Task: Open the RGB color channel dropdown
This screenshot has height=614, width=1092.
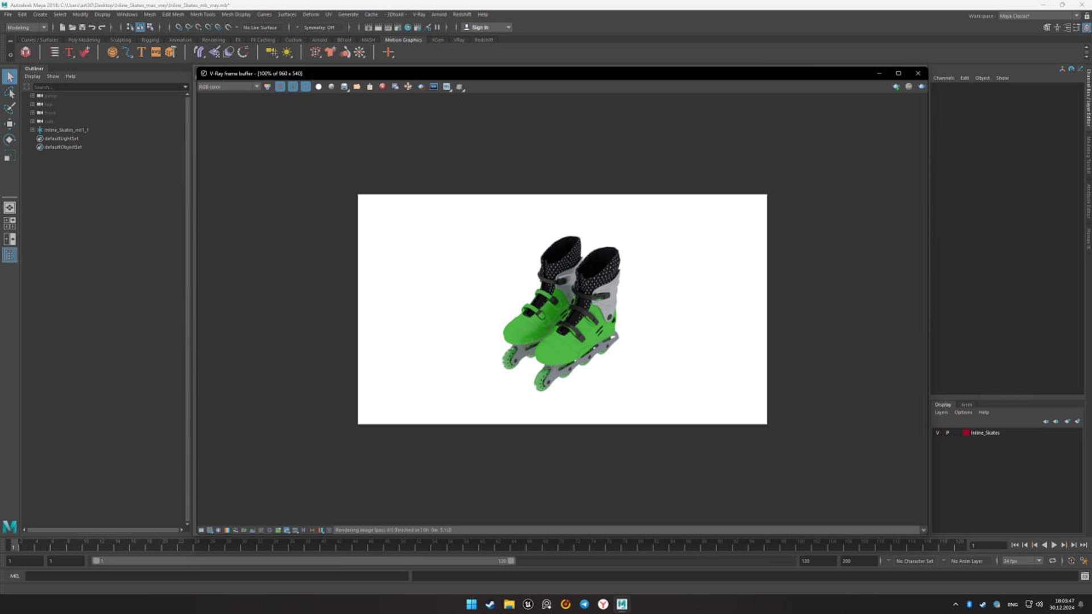Action: (x=229, y=87)
